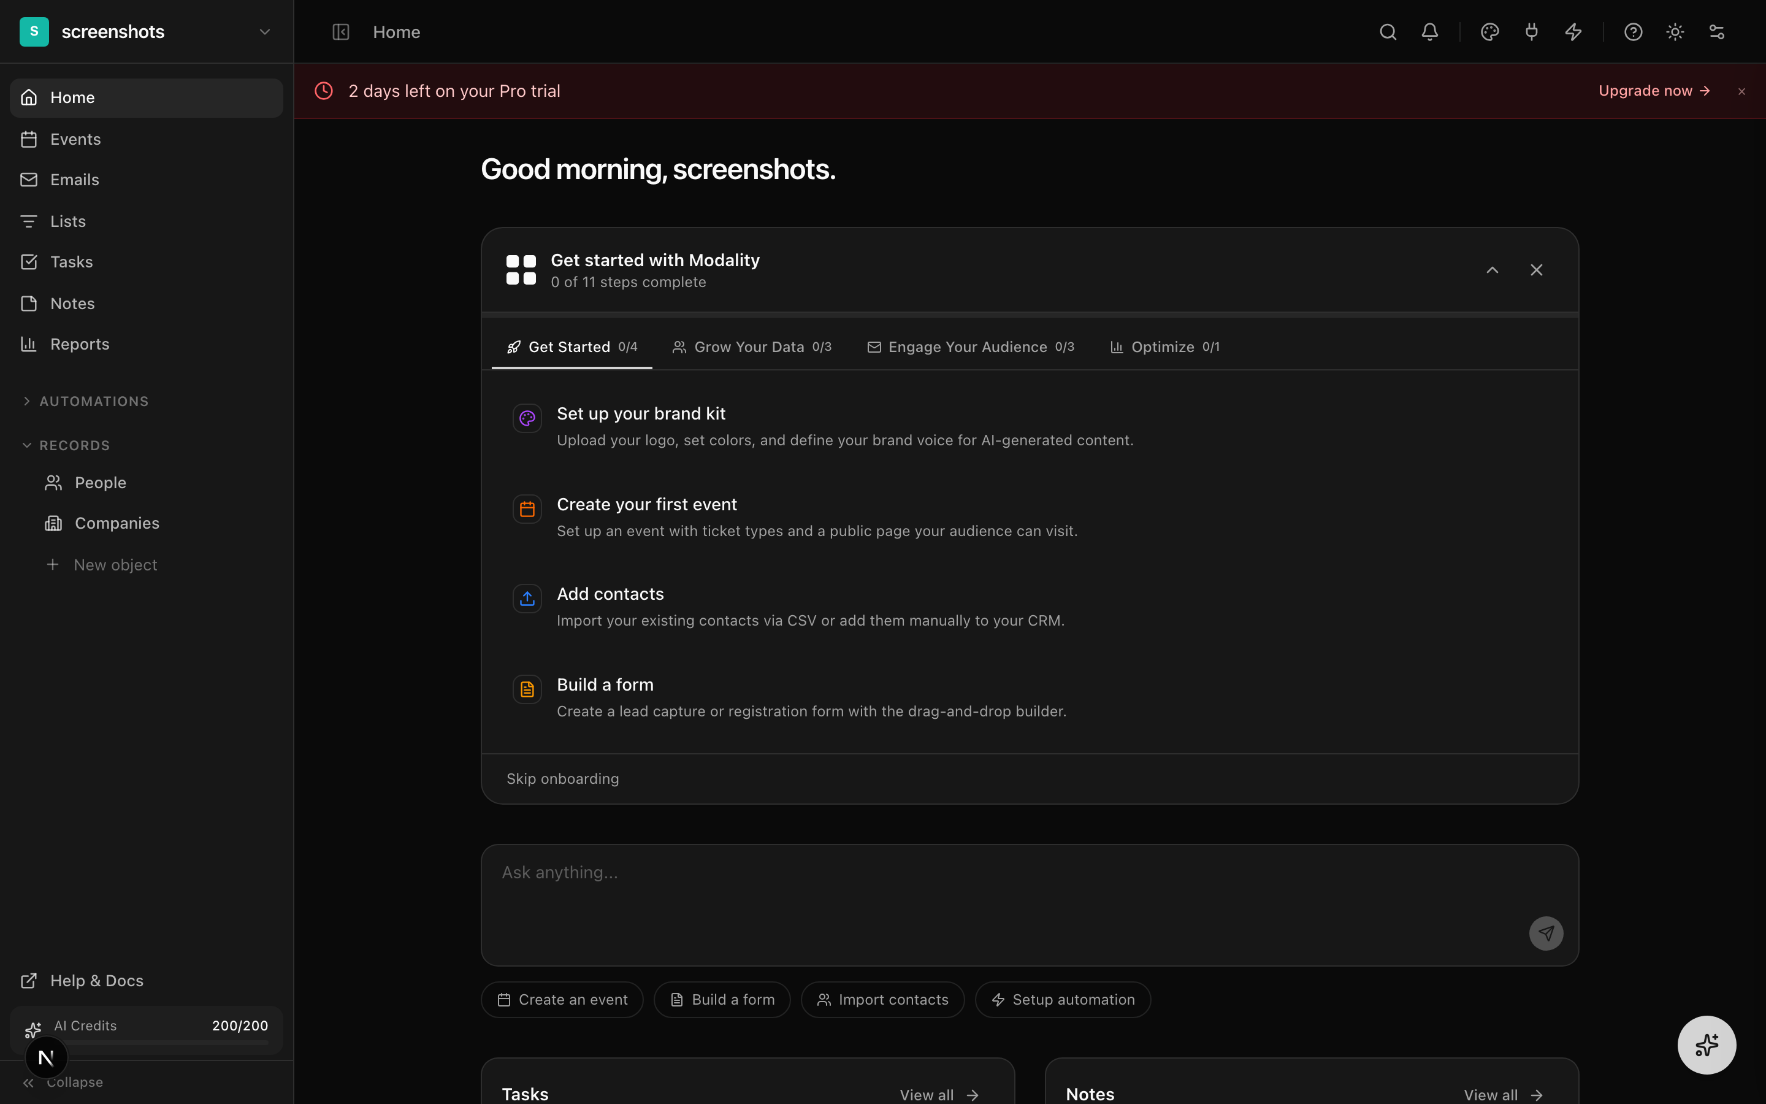Image resolution: width=1766 pixels, height=1104 pixels.
Task: Collapse the sidebar
Action: pos(64,1083)
